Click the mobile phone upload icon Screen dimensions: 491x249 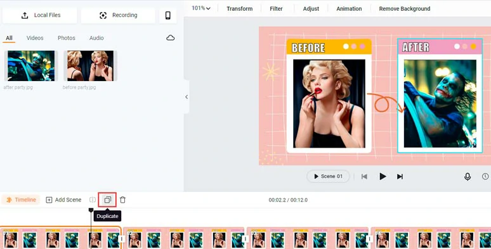click(x=168, y=15)
